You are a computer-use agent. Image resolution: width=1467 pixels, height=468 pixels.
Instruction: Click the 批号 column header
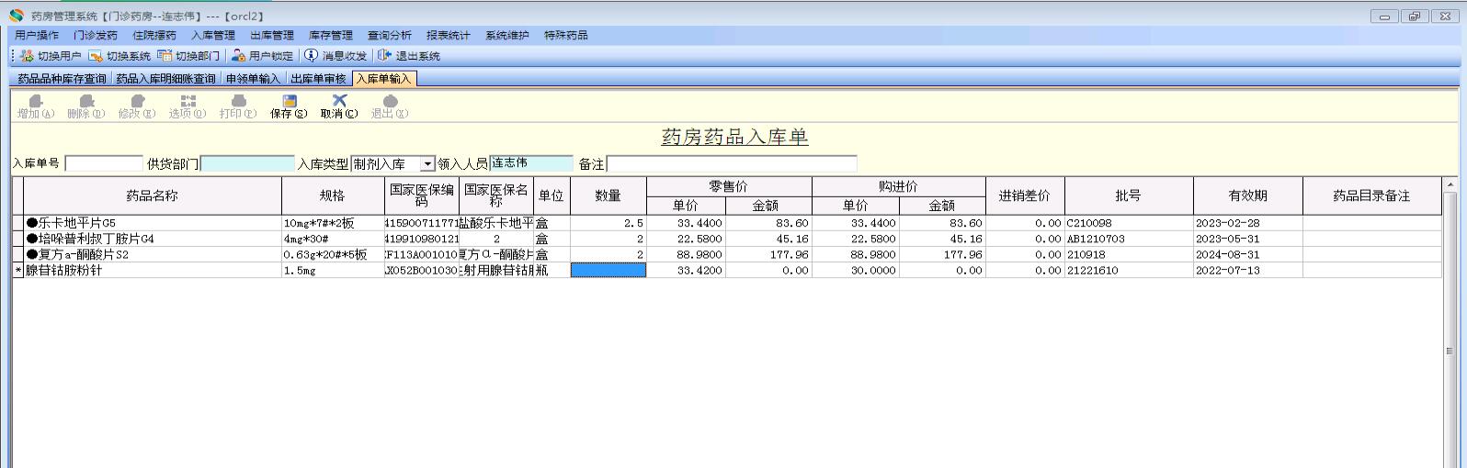pyautogui.click(x=1129, y=195)
